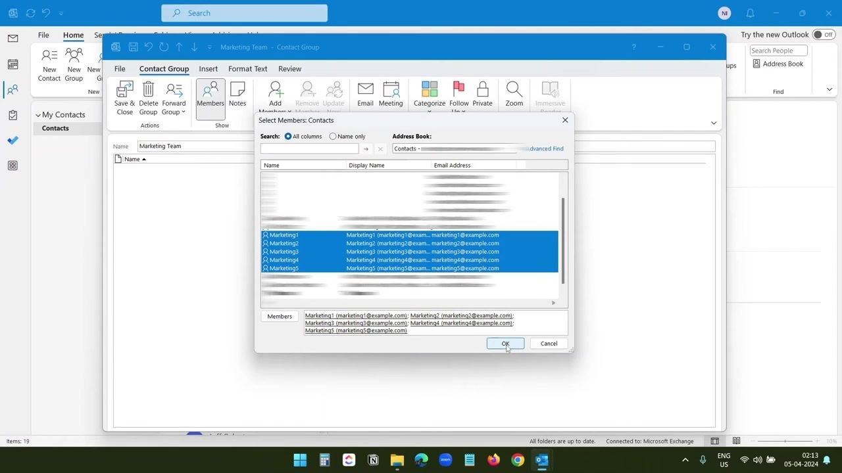Open File tab in main Outlook window
This screenshot has width=842, height=473.
point(43,35)
